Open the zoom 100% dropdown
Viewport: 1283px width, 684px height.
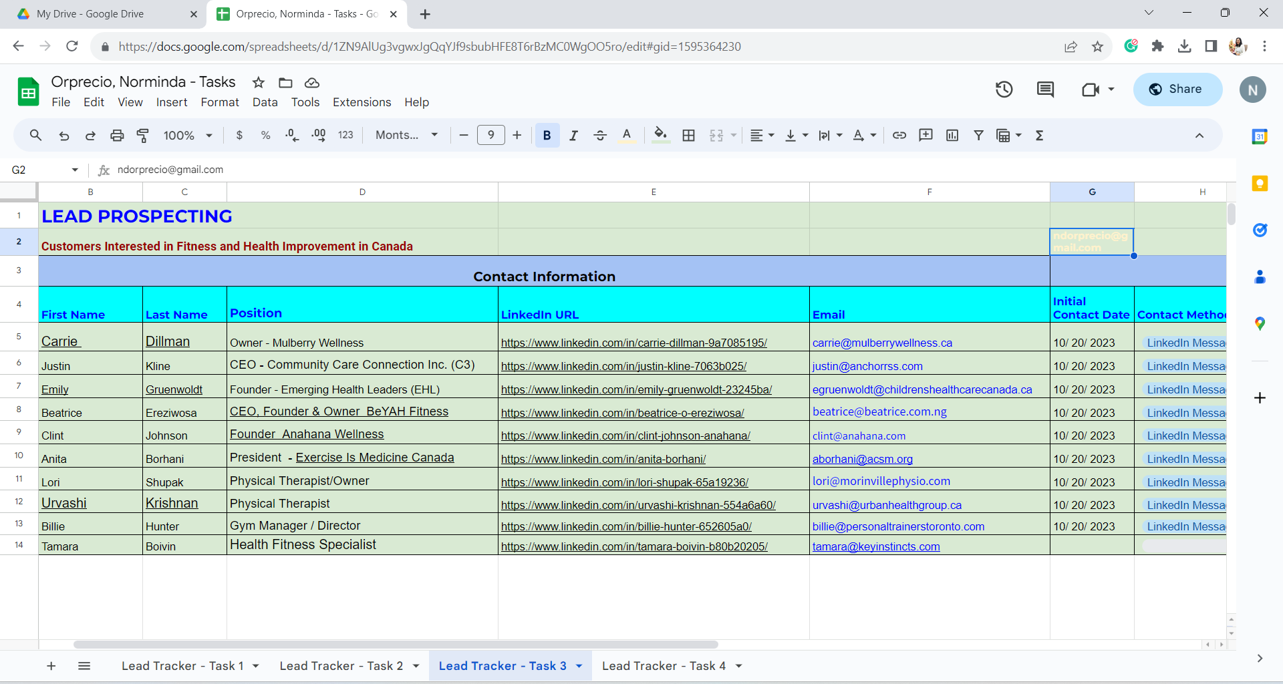[188, 136]
